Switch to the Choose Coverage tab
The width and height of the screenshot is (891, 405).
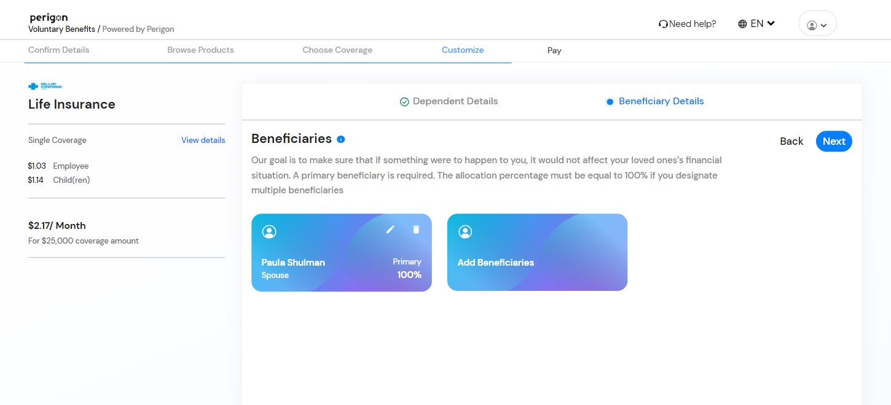click(337, 50)
